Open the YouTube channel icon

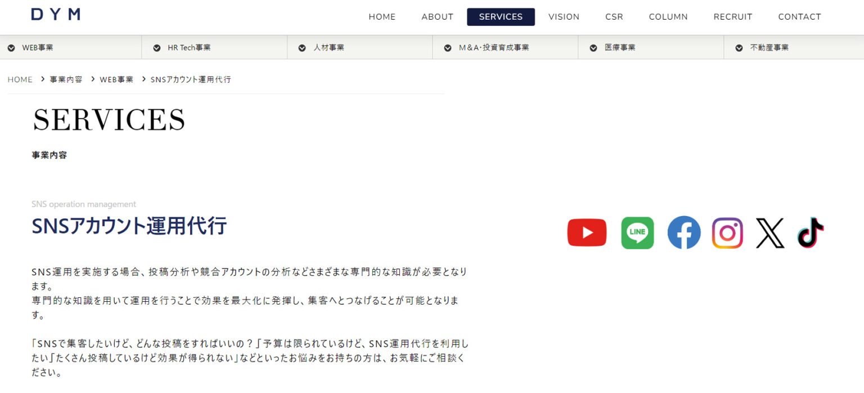(x=587, y=232)
